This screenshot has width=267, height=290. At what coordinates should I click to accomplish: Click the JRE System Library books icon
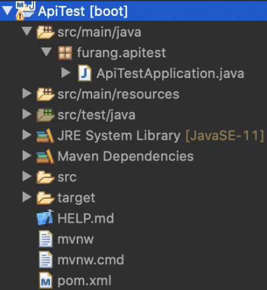pyautogui.click(x=45, y=135)
